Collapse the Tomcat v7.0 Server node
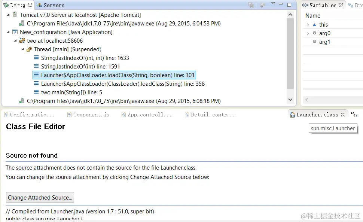This screenshot has height=222, width=363. tap(8, 15)
